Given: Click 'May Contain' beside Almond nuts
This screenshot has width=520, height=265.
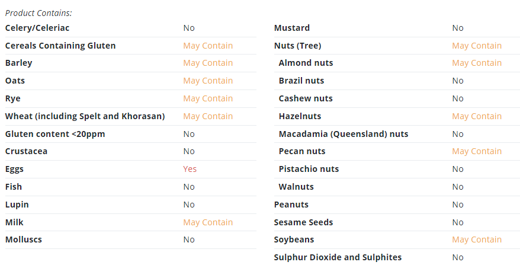Looking at the screenshot, I should pyautogui.click(x=477, y=63).
